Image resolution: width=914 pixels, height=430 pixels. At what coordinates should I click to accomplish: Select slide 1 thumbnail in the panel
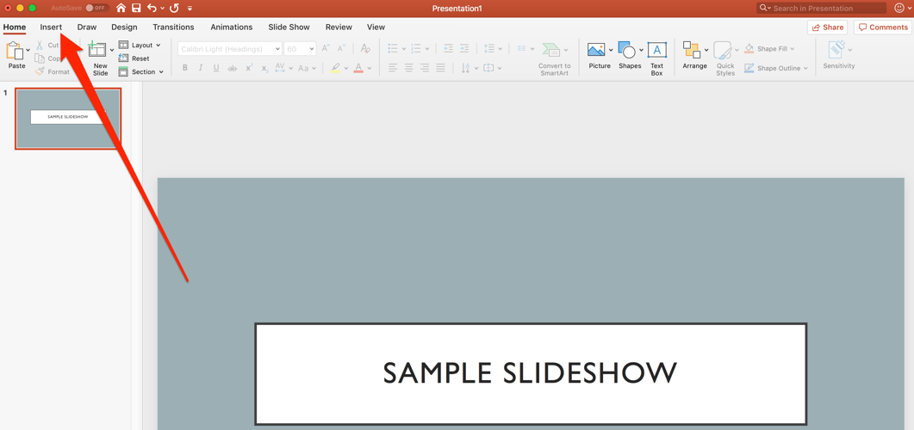pos(68,119)
